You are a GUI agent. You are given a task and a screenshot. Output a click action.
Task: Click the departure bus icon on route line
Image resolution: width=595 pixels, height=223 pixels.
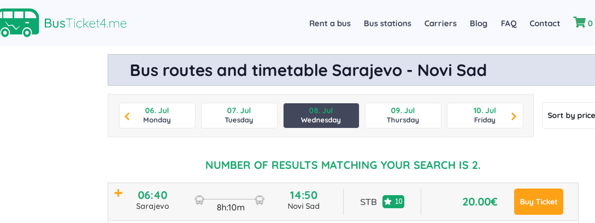click(x=199, y=200)
